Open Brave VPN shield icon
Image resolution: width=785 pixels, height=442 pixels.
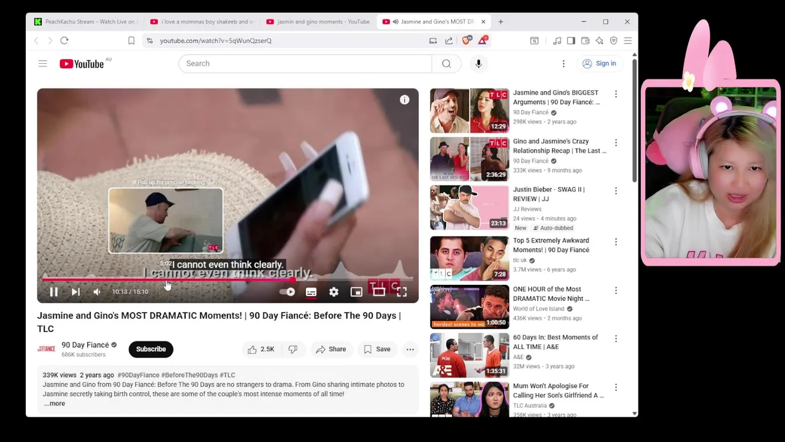coord(613,41)
